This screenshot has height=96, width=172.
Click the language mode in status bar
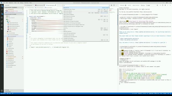[151, 93]
